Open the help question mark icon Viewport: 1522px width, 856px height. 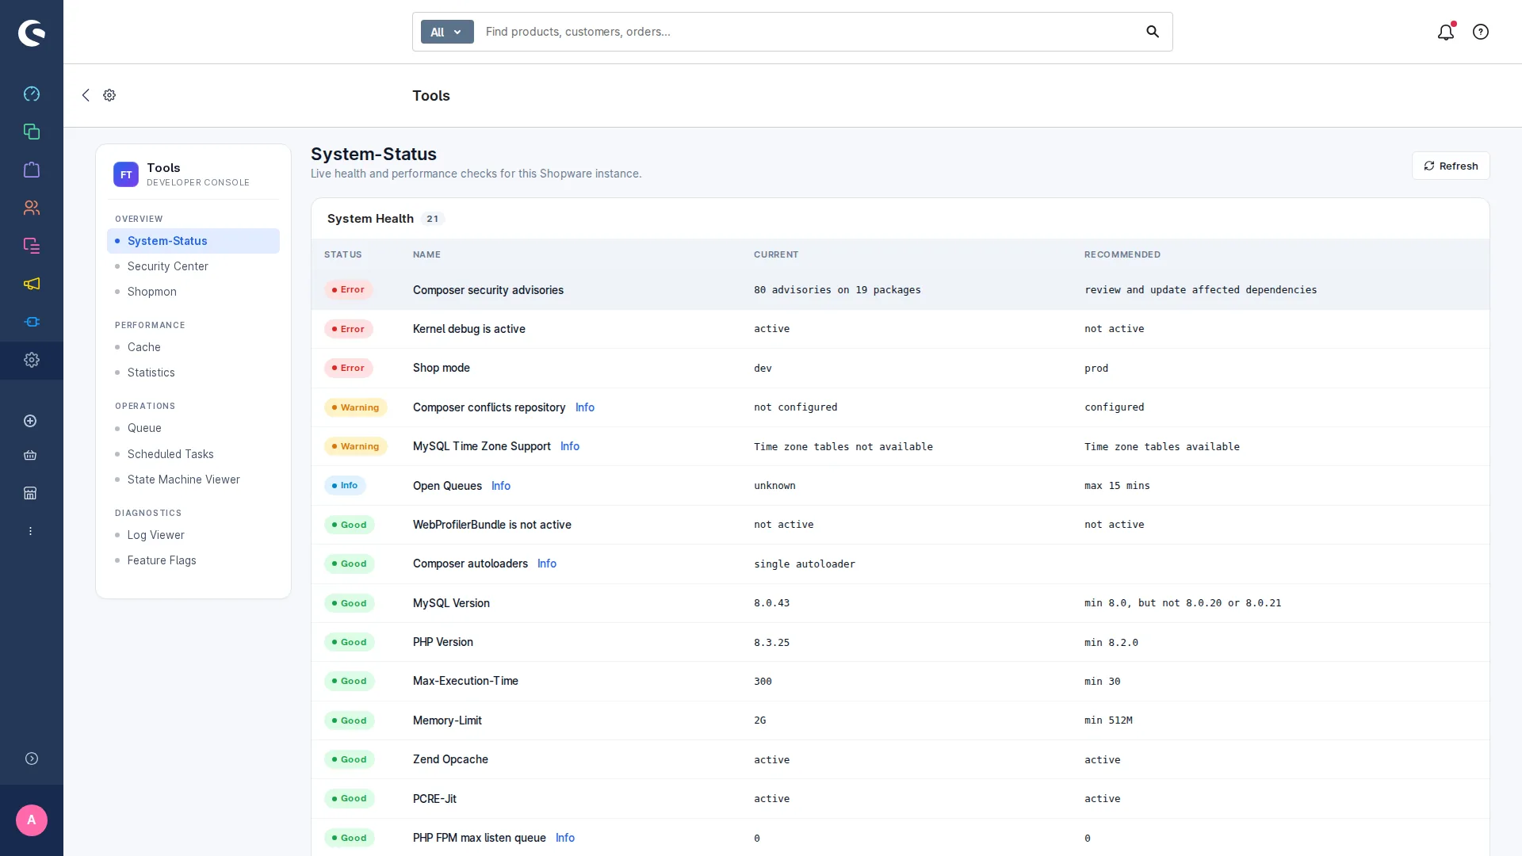[1481, 32]
